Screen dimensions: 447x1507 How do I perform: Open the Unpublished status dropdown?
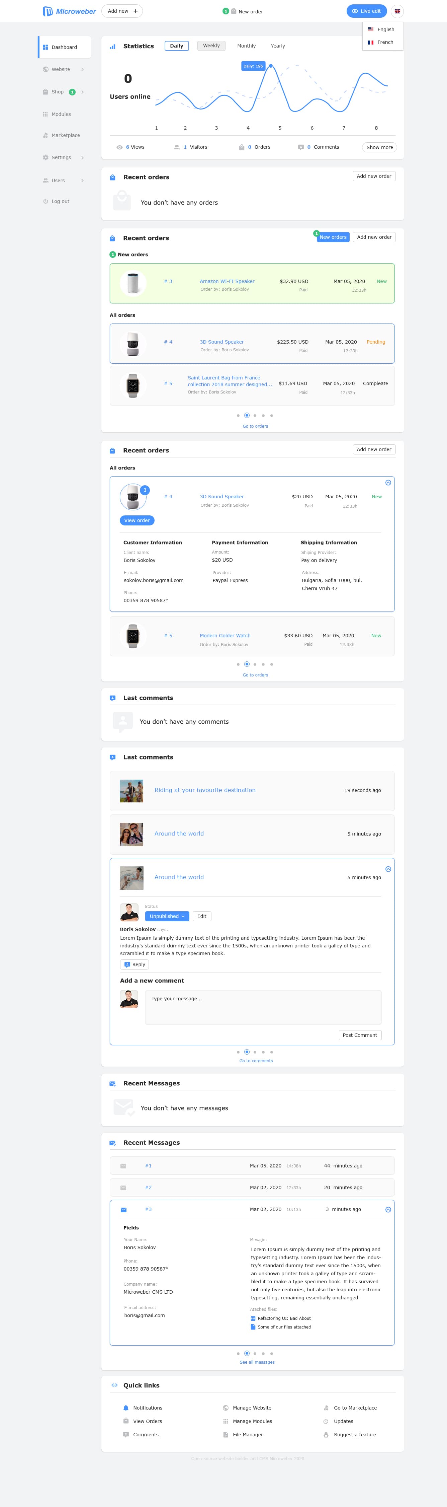coord(167,916)
